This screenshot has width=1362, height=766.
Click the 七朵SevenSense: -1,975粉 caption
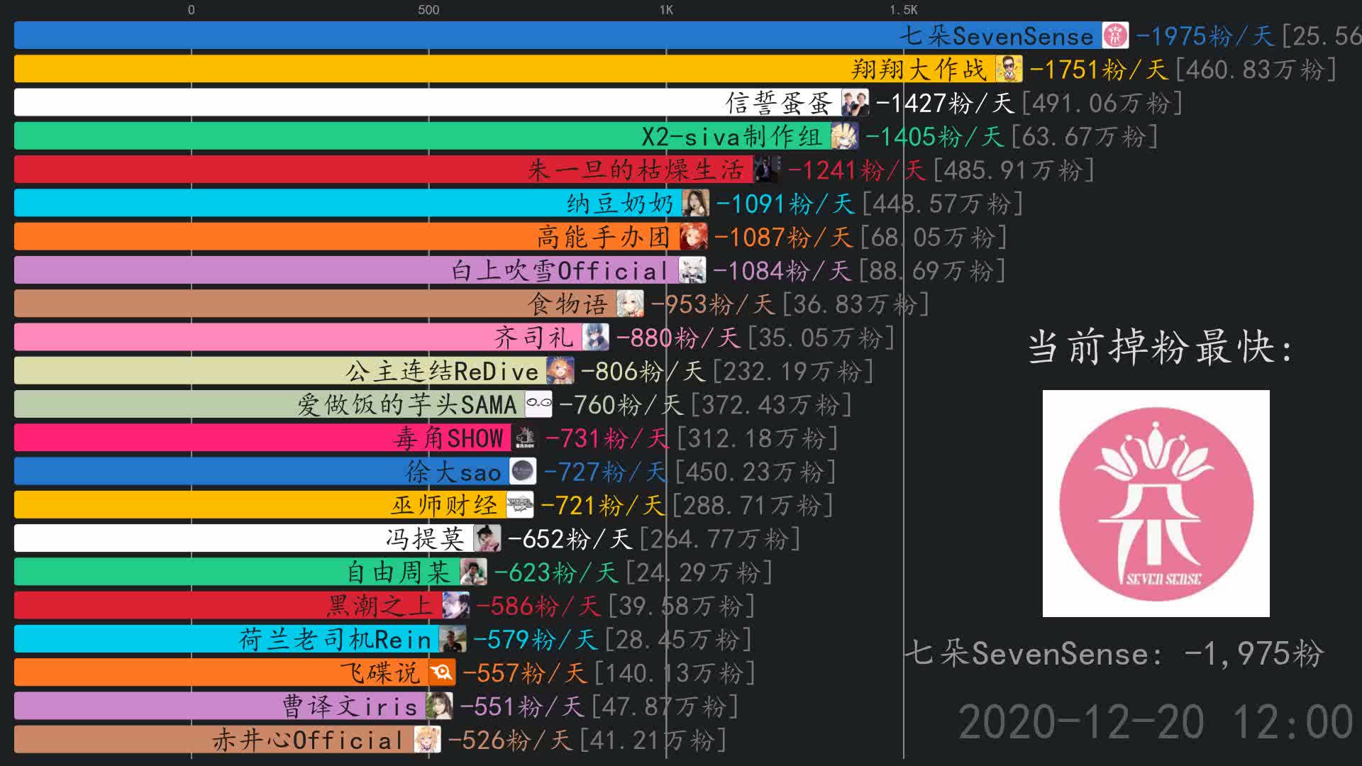point(1114,653)
